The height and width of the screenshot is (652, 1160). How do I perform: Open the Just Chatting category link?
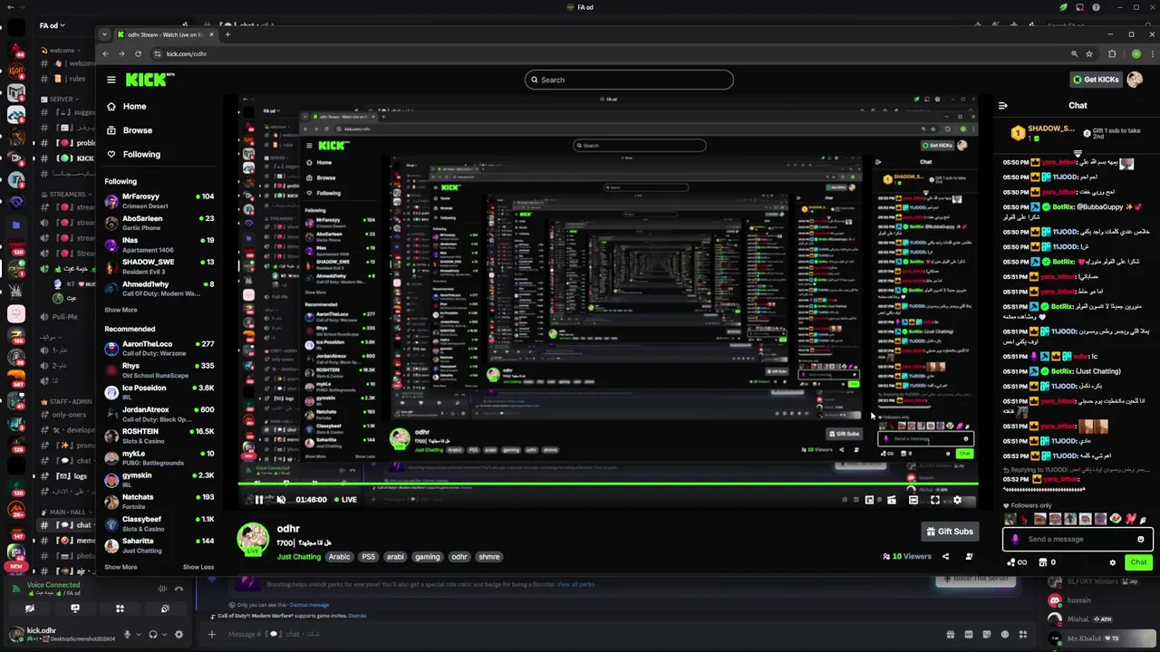(x=299, y=557)
